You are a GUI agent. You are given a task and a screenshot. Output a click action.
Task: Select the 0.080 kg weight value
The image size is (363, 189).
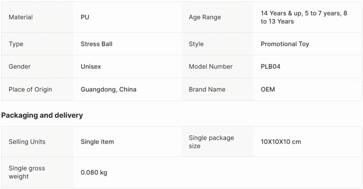(94, 172)
